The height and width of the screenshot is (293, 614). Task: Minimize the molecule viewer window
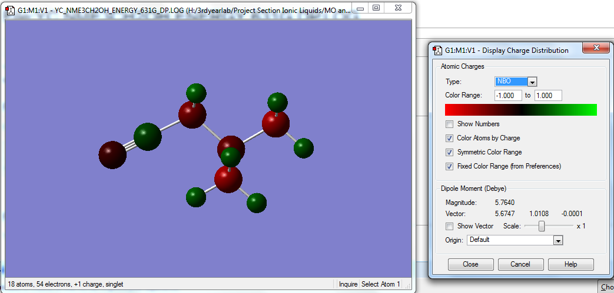(x=361, y=9)
